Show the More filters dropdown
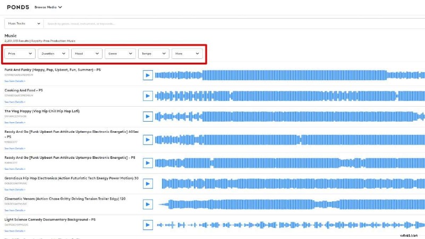Image resolution: width=425 pixels, height=239 pixels. coord(187,54)
